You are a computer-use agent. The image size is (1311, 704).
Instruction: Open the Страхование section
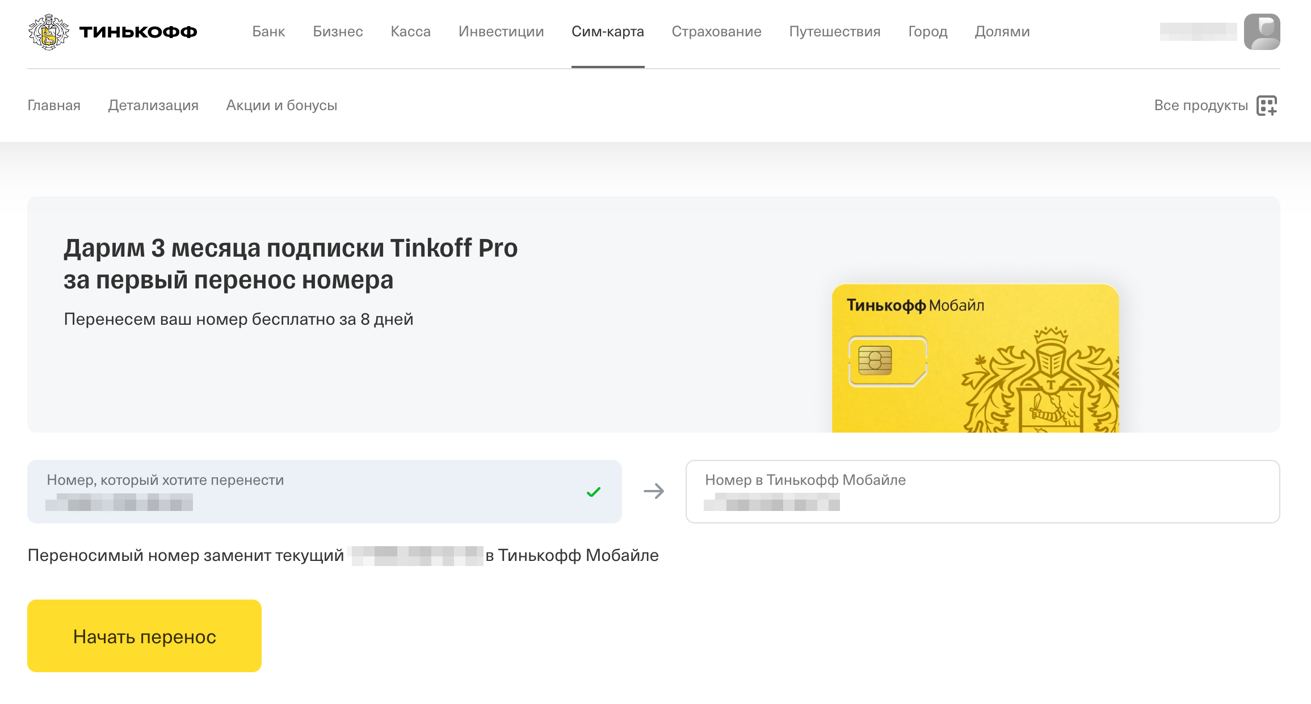tap(716, 32)
